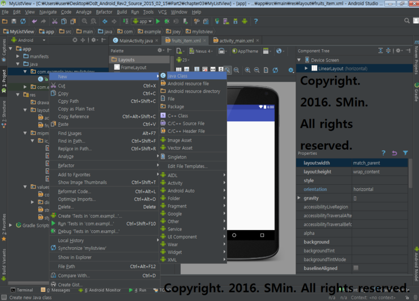Collapse the app module tree node
The height and width of the screenshot is (301, 419).
pos(10,49)
